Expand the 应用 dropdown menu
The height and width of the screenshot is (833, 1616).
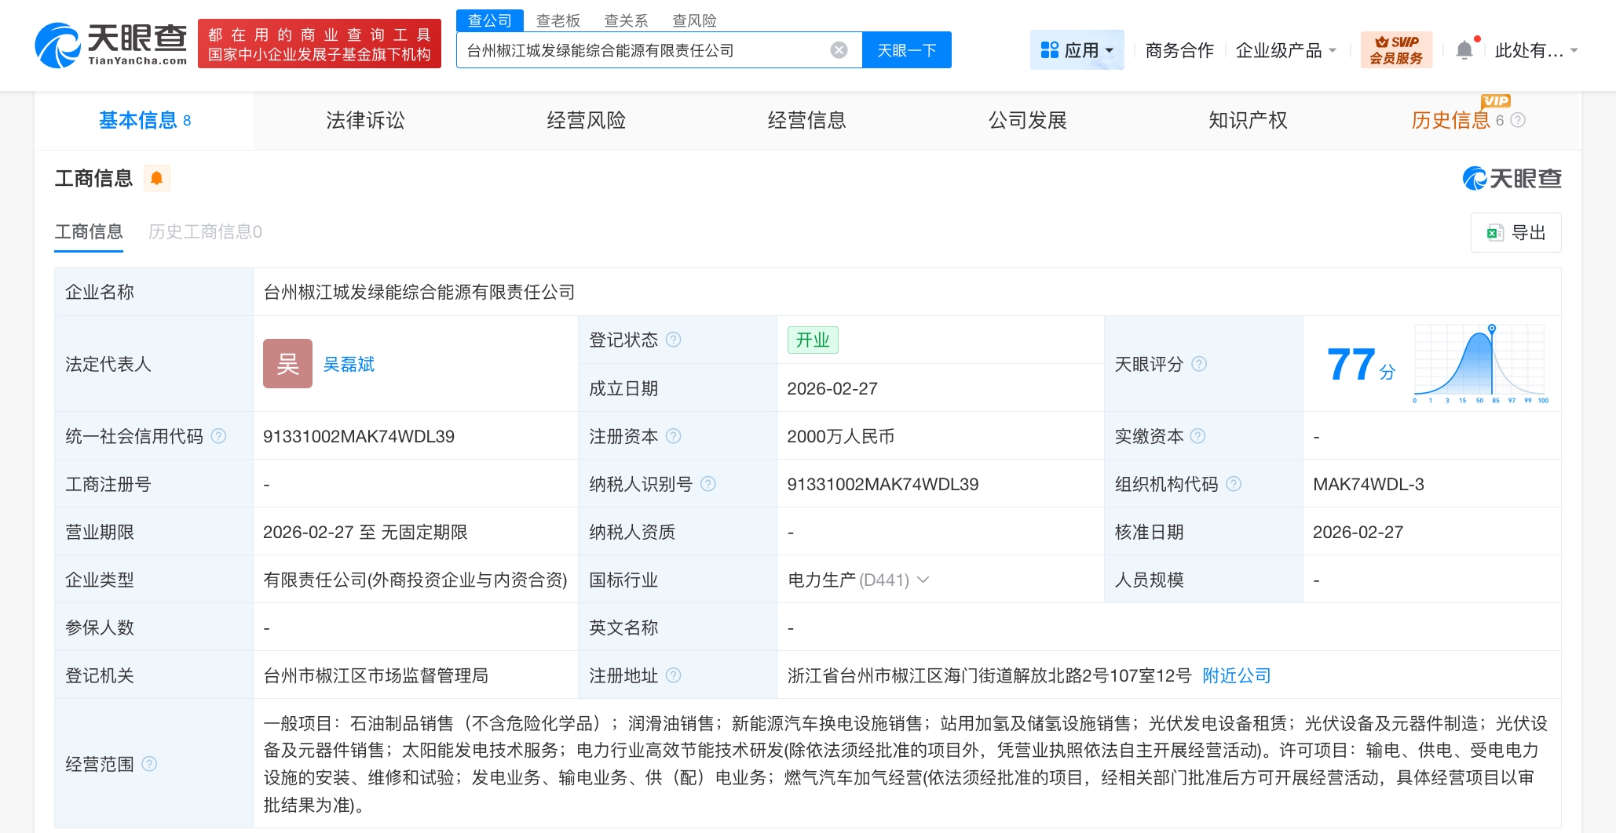pos(1077,50)
